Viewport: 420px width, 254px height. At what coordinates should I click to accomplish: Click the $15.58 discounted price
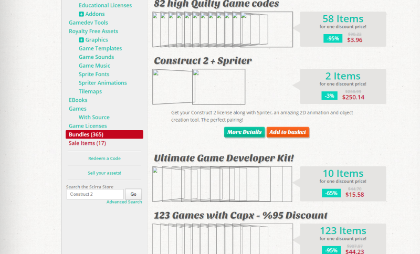(x=355, y=195)
